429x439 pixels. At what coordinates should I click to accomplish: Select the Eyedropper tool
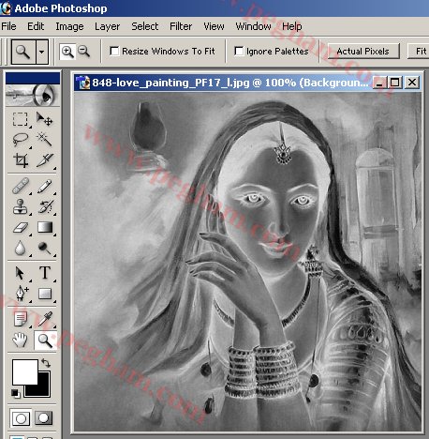[x=46, y=319]
